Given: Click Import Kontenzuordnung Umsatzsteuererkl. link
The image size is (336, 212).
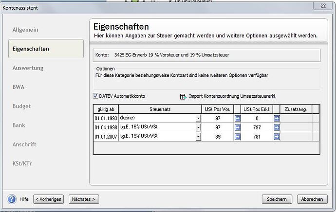Looking at the screenshot, I should pyautogui.click(x=233, y=96).
